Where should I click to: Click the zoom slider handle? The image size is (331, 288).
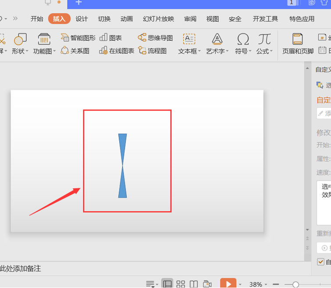pyautogui.click(x=295, y=284)
